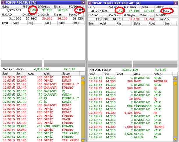Select THYAO trade 1 ALNUS to AK

click(x=130, y=137)
